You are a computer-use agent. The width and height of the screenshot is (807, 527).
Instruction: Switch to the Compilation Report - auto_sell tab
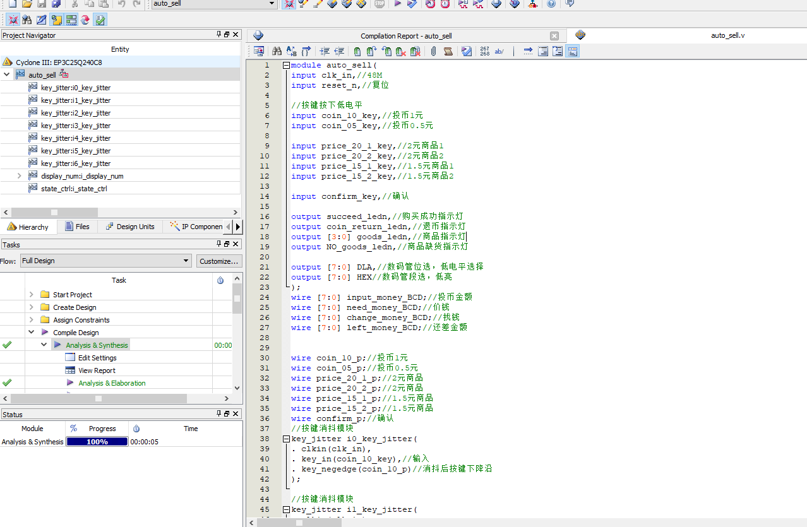(x=406, y=36)
